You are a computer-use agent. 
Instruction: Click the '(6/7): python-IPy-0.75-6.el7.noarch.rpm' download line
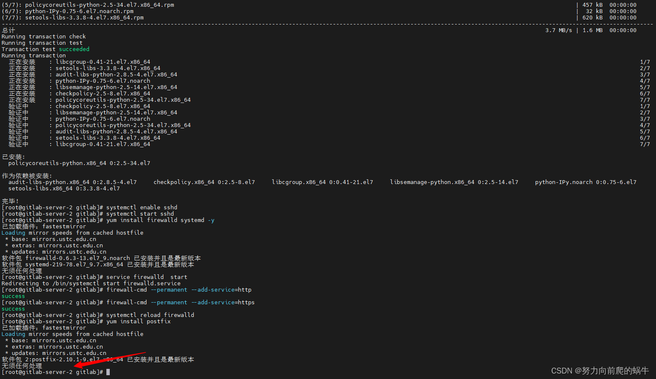pos(68,11)
